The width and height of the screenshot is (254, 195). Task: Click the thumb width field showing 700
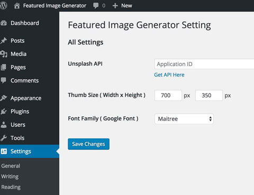168,95
